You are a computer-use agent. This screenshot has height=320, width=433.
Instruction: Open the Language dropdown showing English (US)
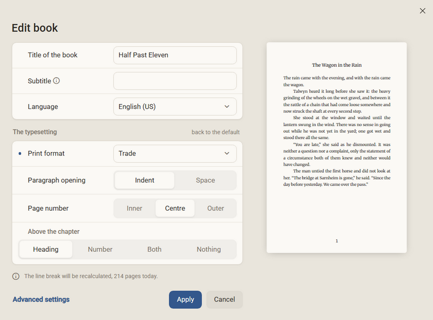coord(175,106)
